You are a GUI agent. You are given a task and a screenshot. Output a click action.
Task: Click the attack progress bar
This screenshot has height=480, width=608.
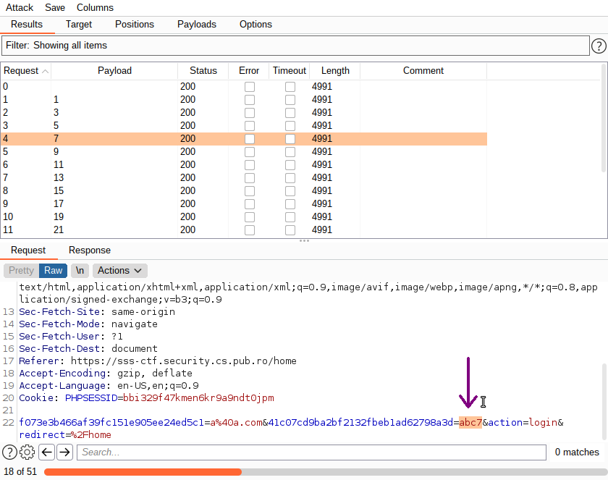(325, 472)
